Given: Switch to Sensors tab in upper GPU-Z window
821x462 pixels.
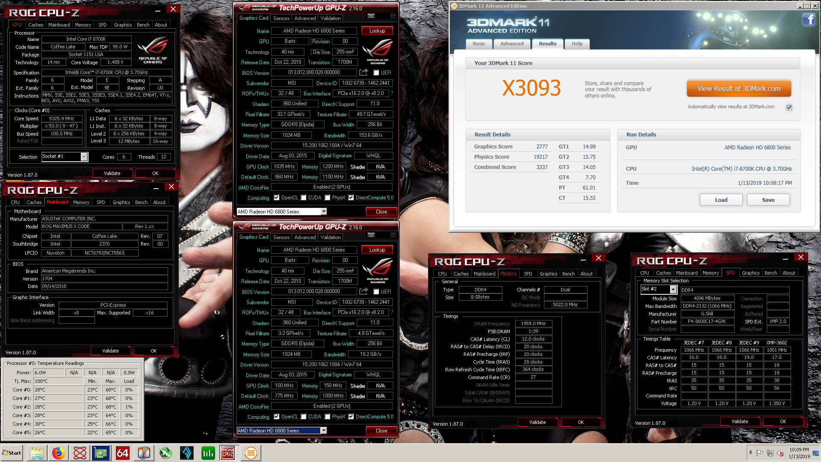Looking at the screenshot, I should (x=281, y=18).
